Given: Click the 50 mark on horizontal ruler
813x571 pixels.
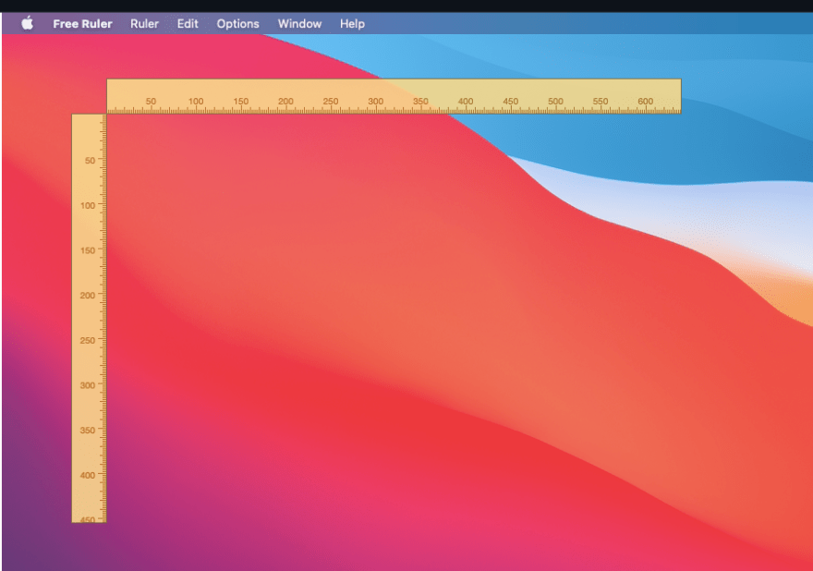Looking at the screenshot, I should point(151,101).
